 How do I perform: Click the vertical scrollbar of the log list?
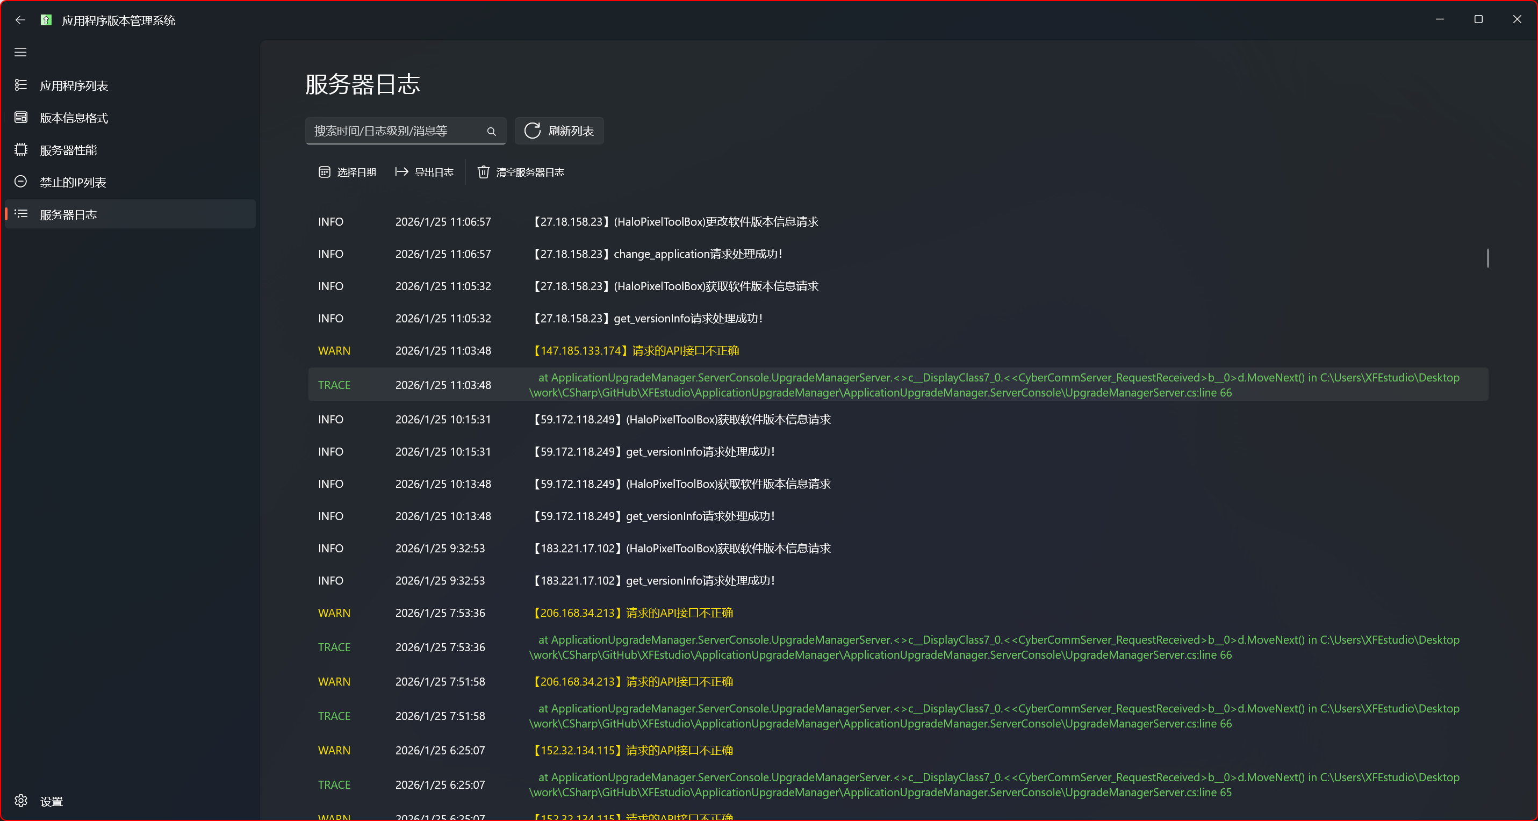(x=1487, y=258)
